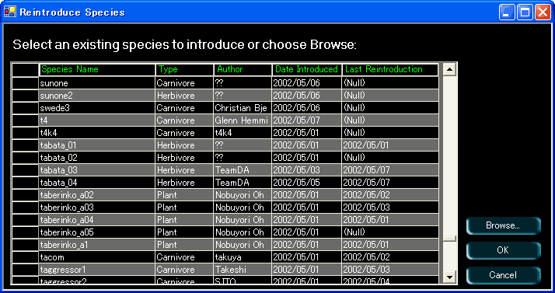Select species name taberinko_a1
The image size is (555, 293).
click(x=97, y=245)
